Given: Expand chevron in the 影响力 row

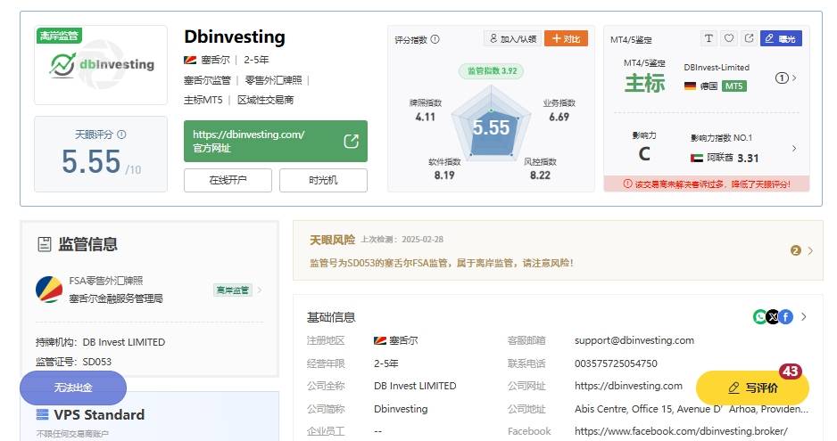Looking at the screenshot, I should click(794, 148).
